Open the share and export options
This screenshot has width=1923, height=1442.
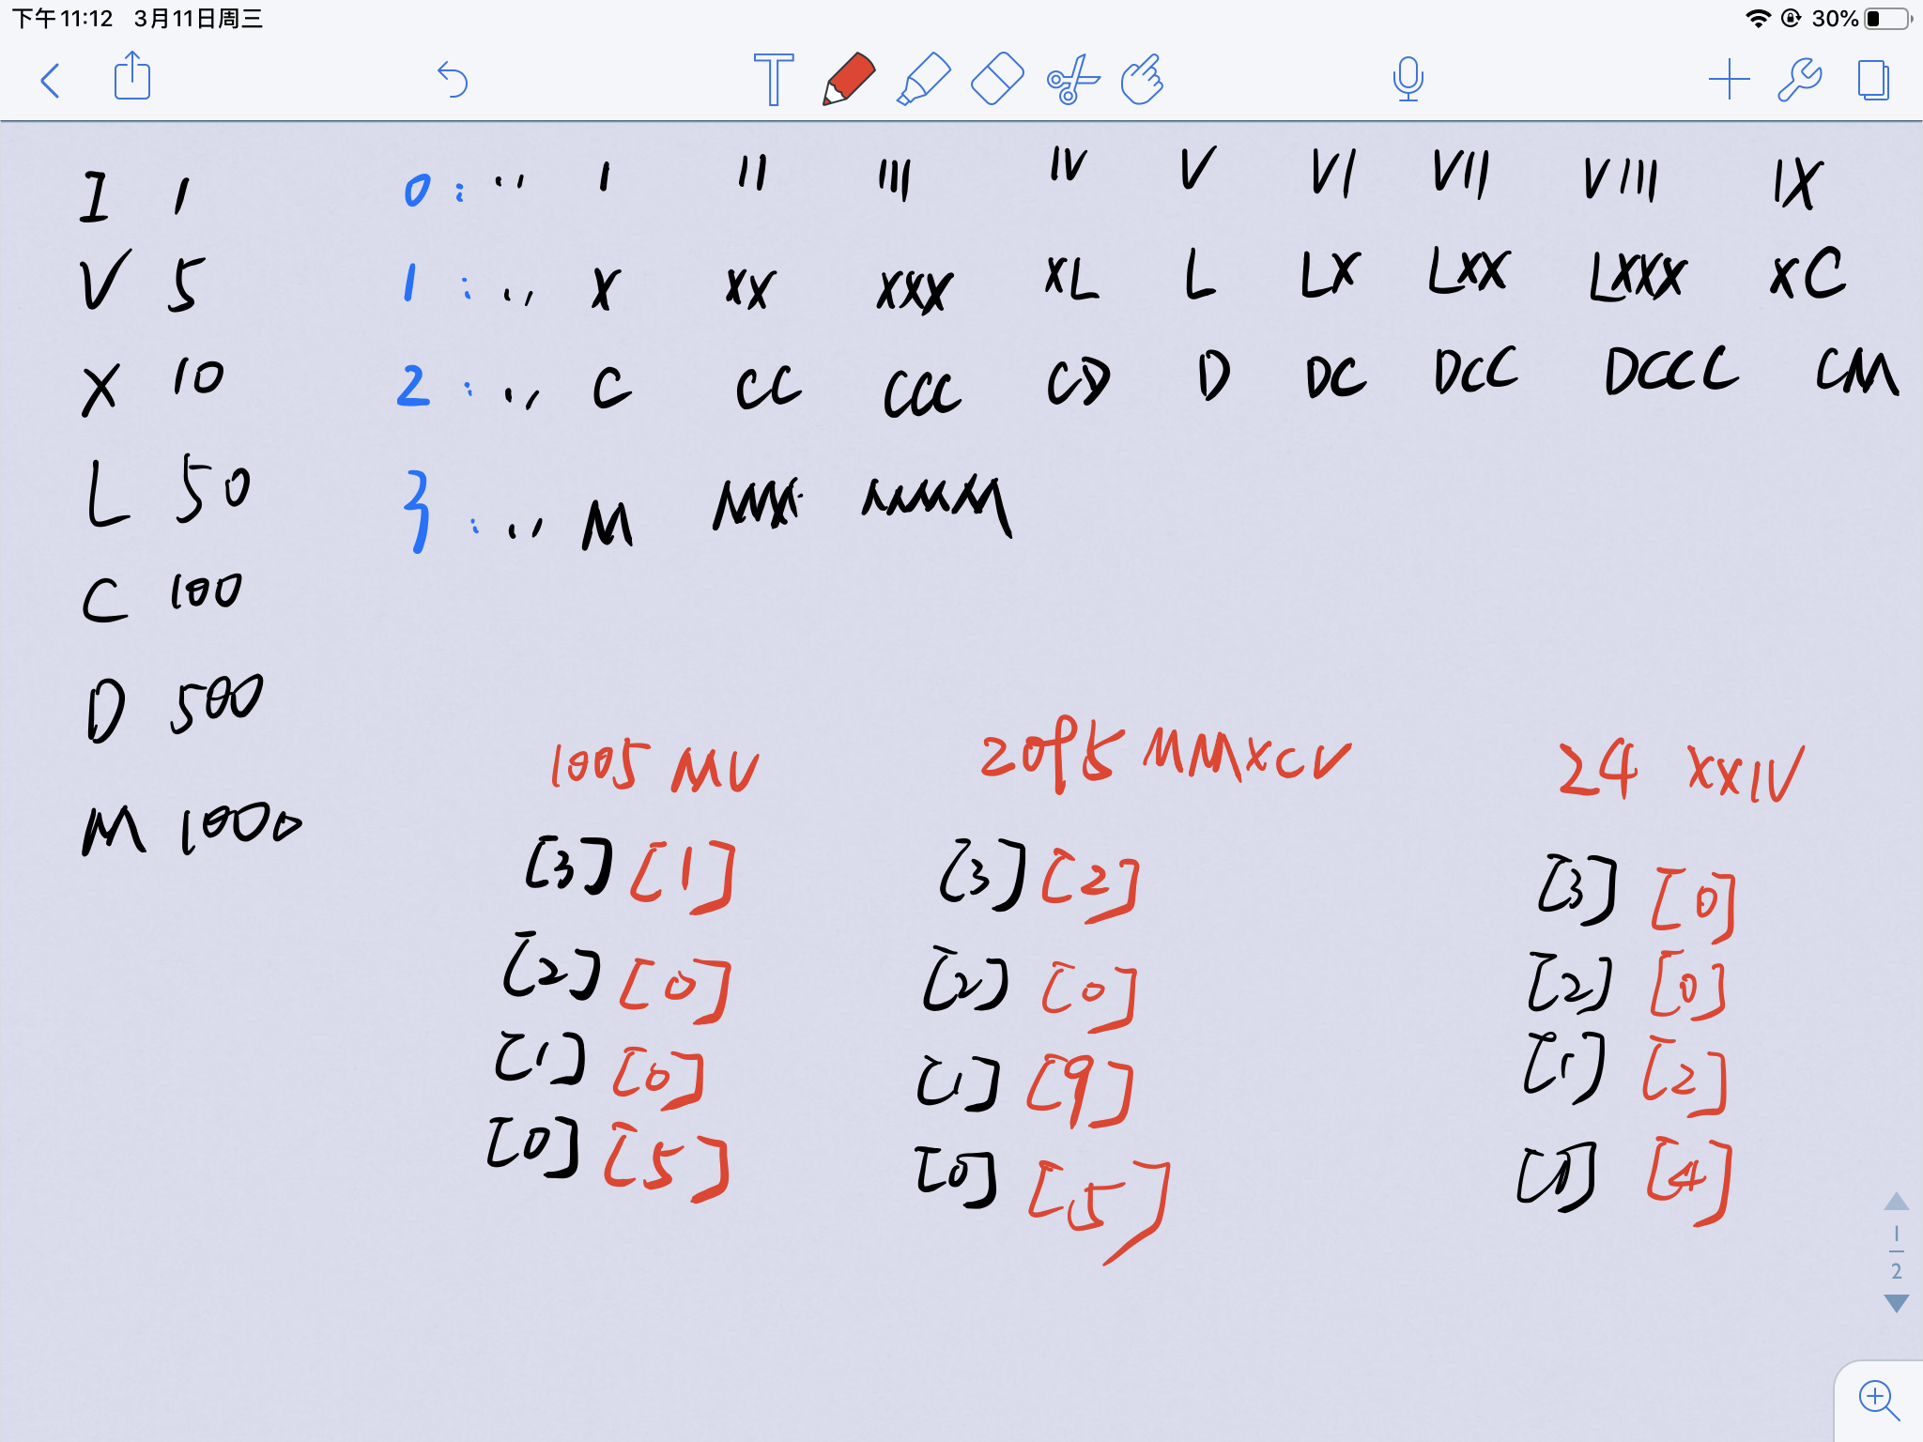click(x=132, y=80)
